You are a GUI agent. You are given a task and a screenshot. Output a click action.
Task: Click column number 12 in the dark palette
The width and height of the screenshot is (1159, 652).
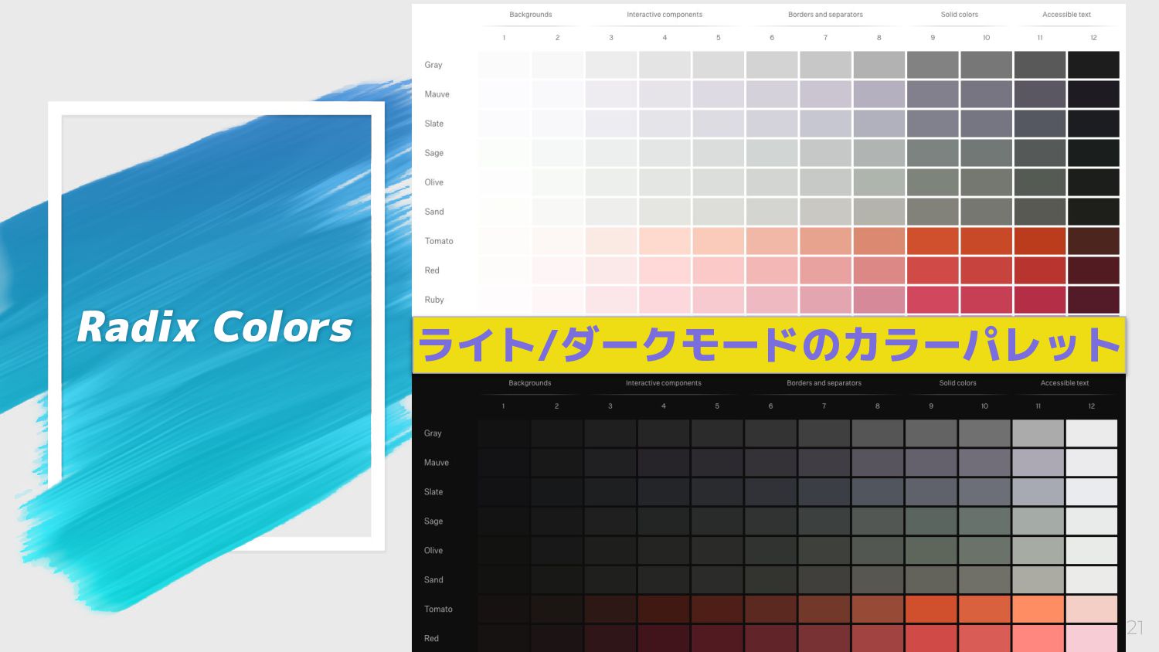tap(1092, 406)
